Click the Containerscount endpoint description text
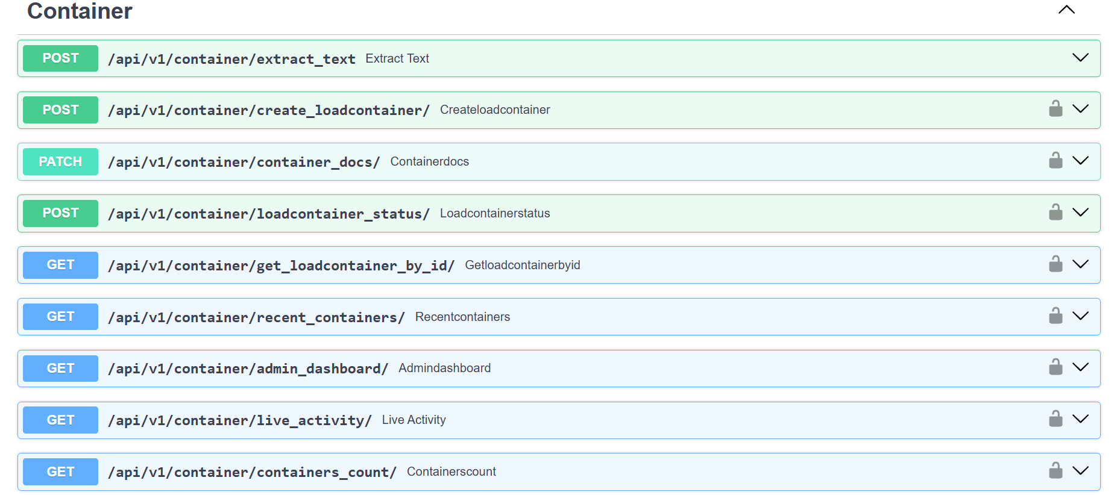Screen dimensions: 1120x495 tap(451, 472)
